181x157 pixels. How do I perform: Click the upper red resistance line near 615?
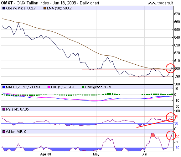[116, 57]
